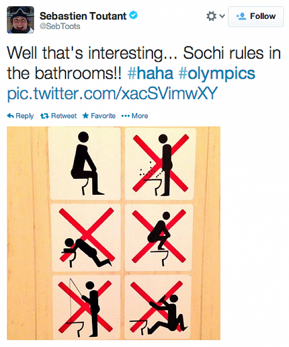Screen dimensions: 289x347
Task: Click the sitting-on-toilet pictogram
Action: pyautogui.click(x=85, y=164)
